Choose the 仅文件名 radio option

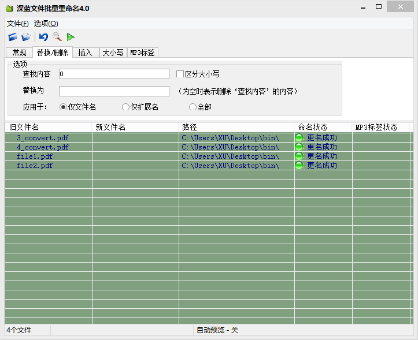pyautogui.click(x=63, y=107)
